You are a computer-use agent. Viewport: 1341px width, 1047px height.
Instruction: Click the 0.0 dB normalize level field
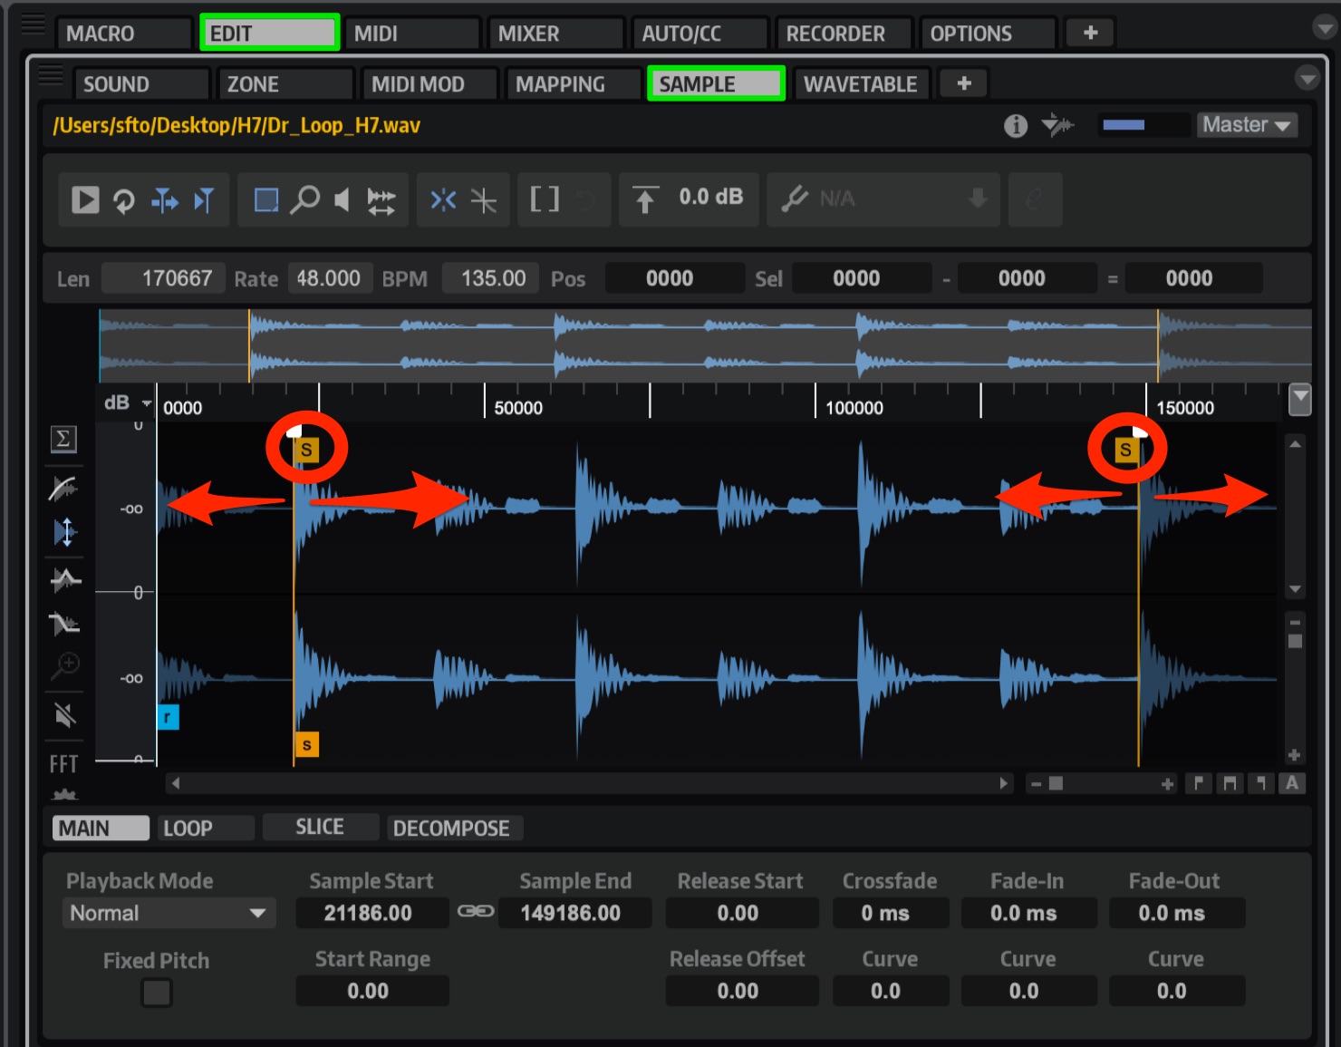(x=710, y=197)
